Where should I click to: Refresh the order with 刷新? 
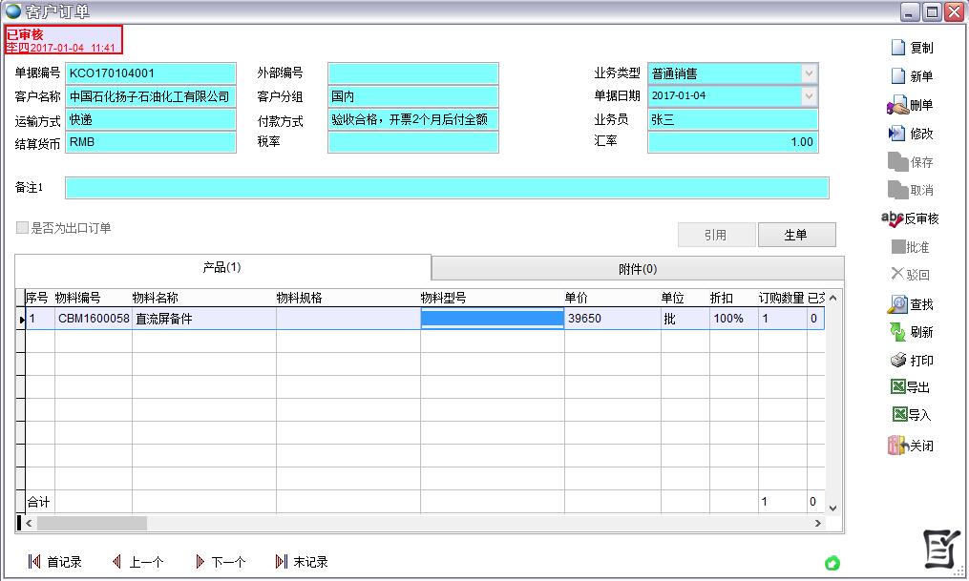[897, 332]
